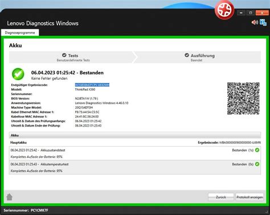Viewport: 270px width, 215px height.
Task: Click the Seriennummer field label in results
Action: [x=22, y=94]
